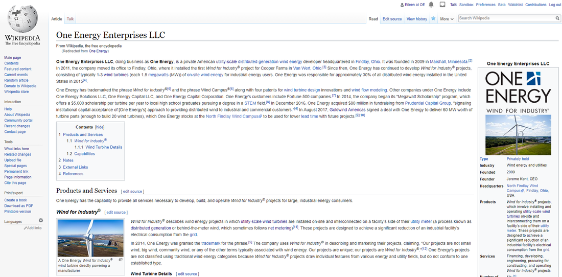Jump to Notes in contents

click(x=68, y=160)
